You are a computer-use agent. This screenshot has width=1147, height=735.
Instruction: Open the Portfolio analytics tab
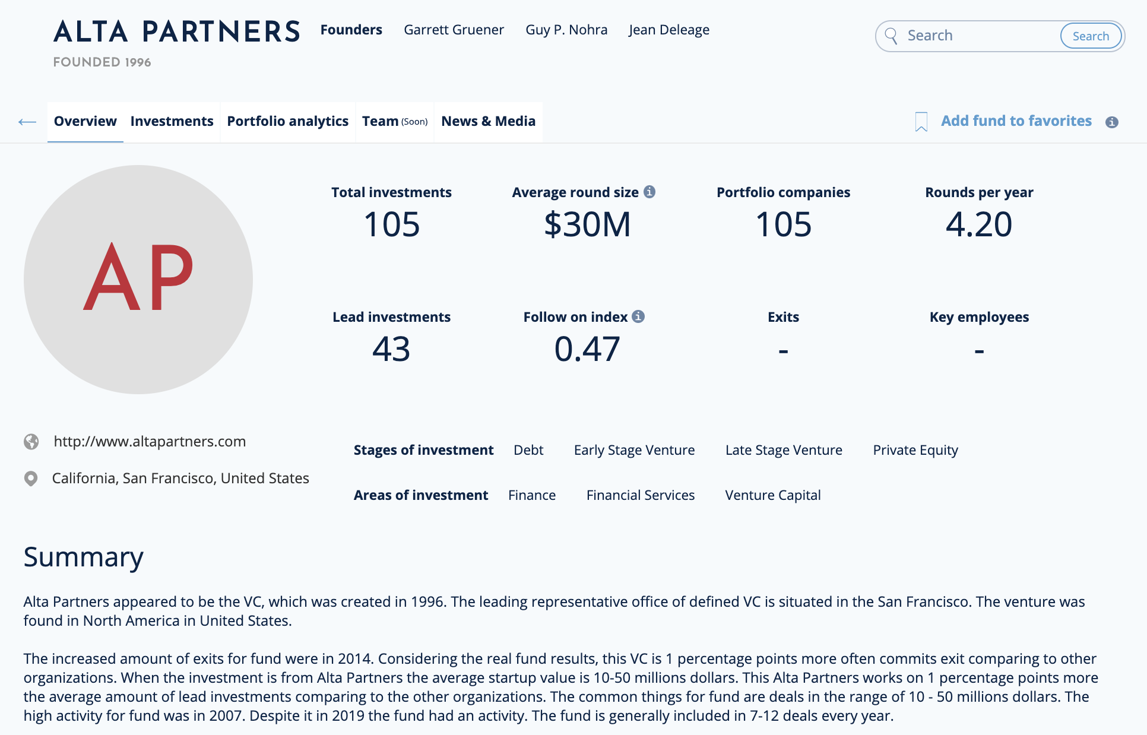[x=288, y=121]
